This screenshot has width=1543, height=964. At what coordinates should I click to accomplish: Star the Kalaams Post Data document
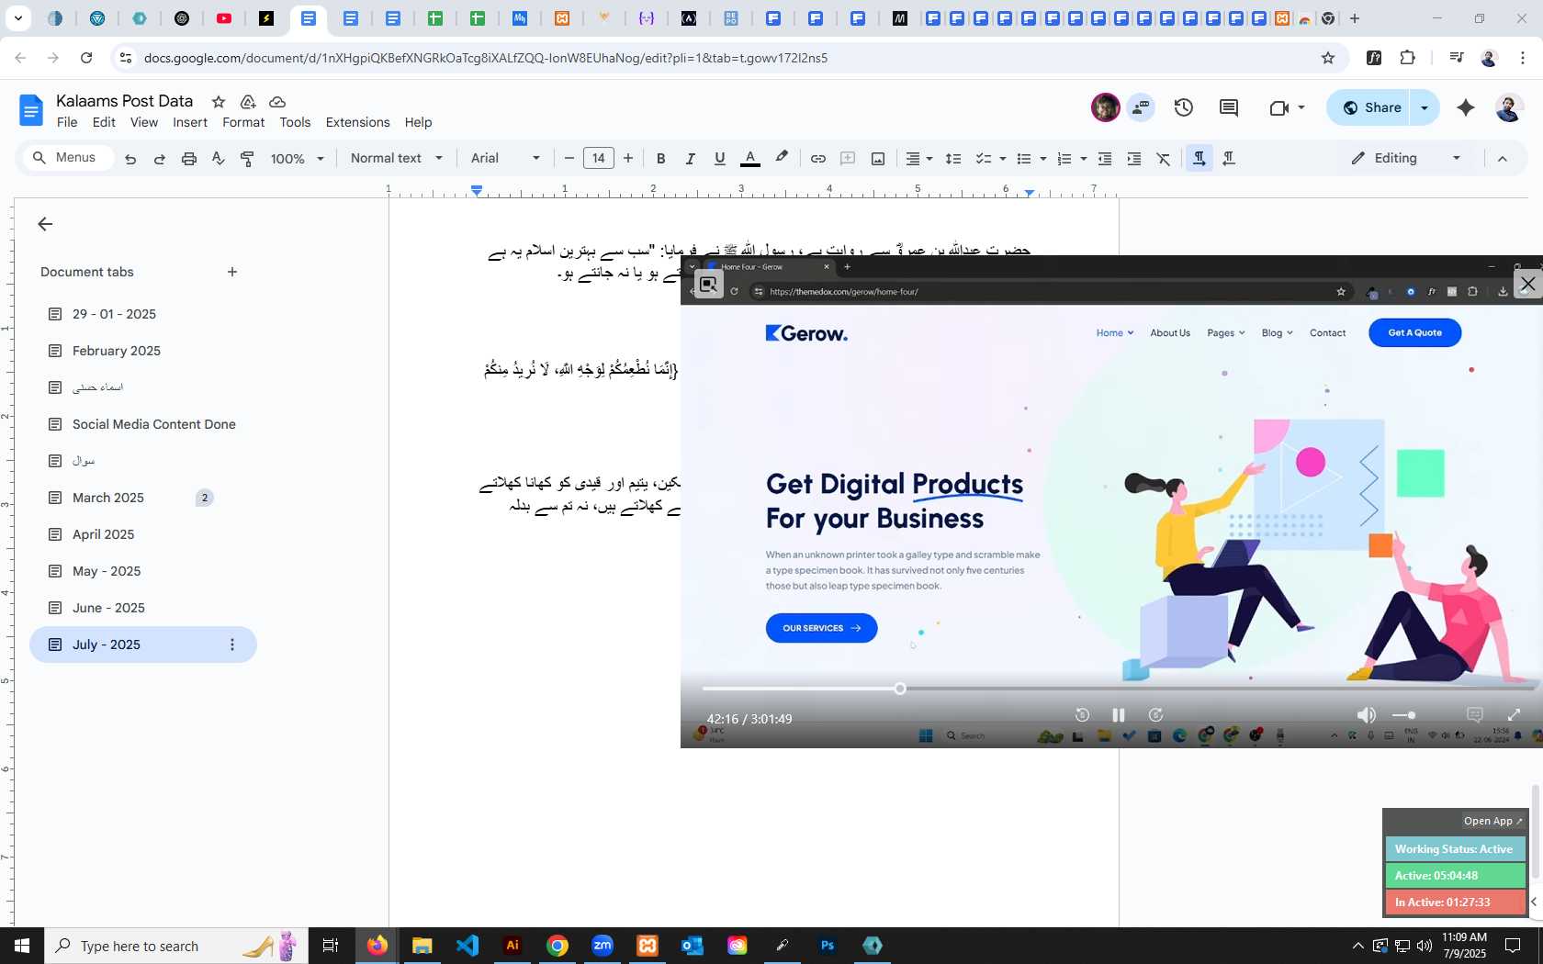219,102
